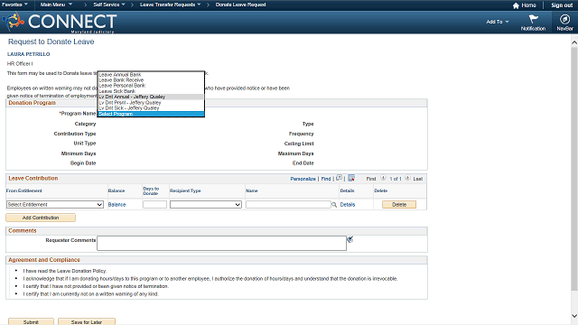Open the Select Entitlement dropdown
This screenshot has width=578, height=325.
(55, 205)
